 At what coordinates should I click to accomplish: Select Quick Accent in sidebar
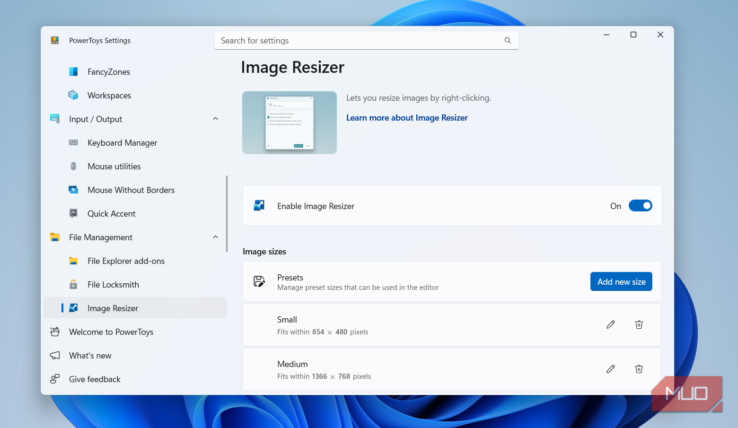(135, 213)
